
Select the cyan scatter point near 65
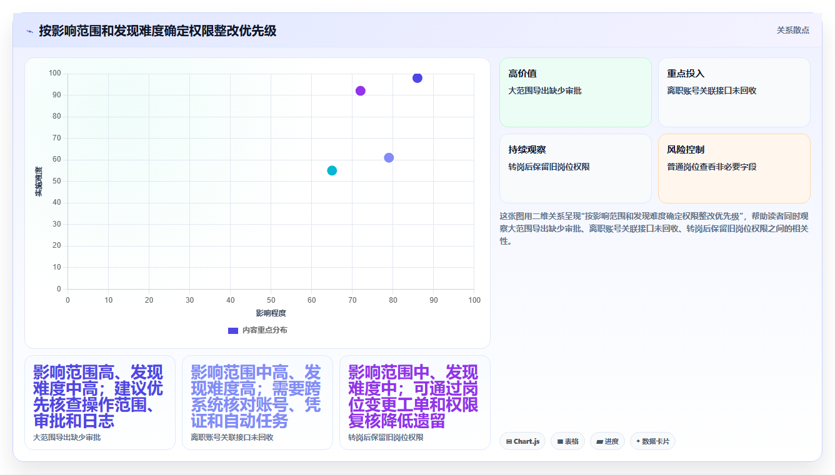[x=332, y=170]
